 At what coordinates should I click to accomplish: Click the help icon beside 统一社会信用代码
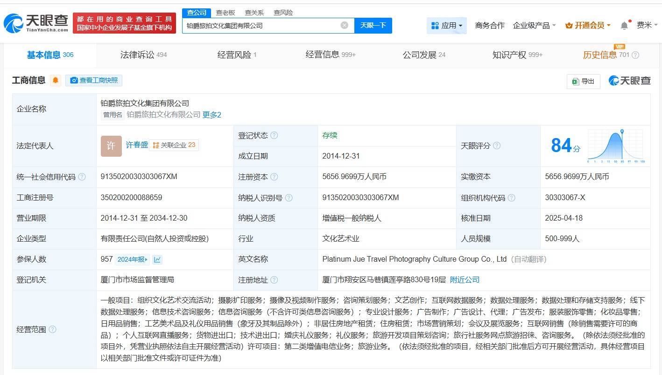coord(82,177)
